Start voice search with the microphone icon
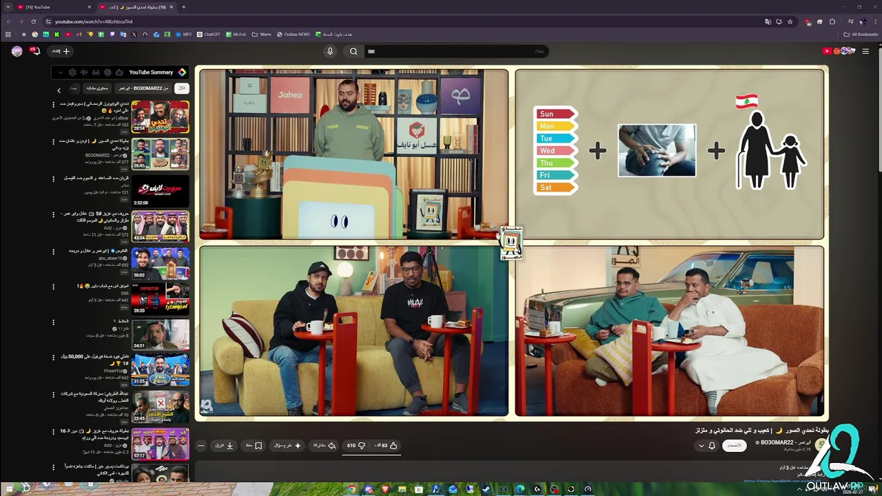Screen dimensions: 882x496 click(x=330, y=51)
